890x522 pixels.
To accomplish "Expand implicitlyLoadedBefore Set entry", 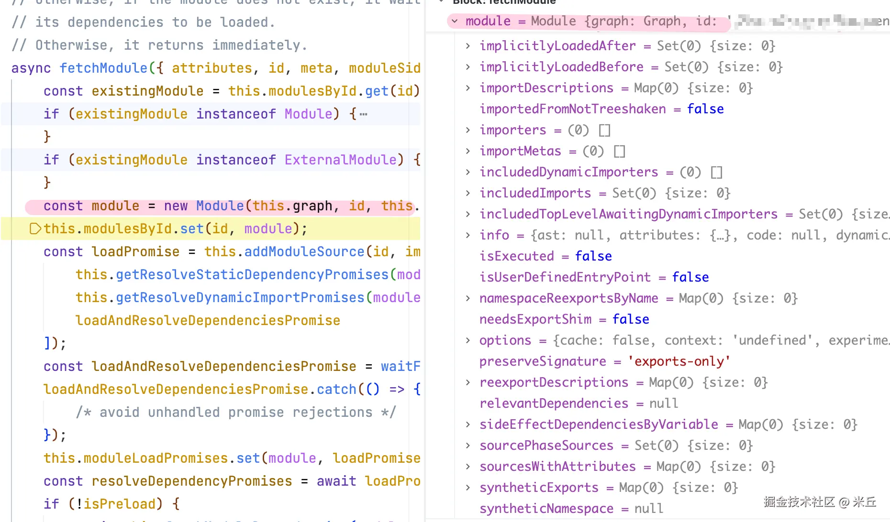I will tap(468, 67).
